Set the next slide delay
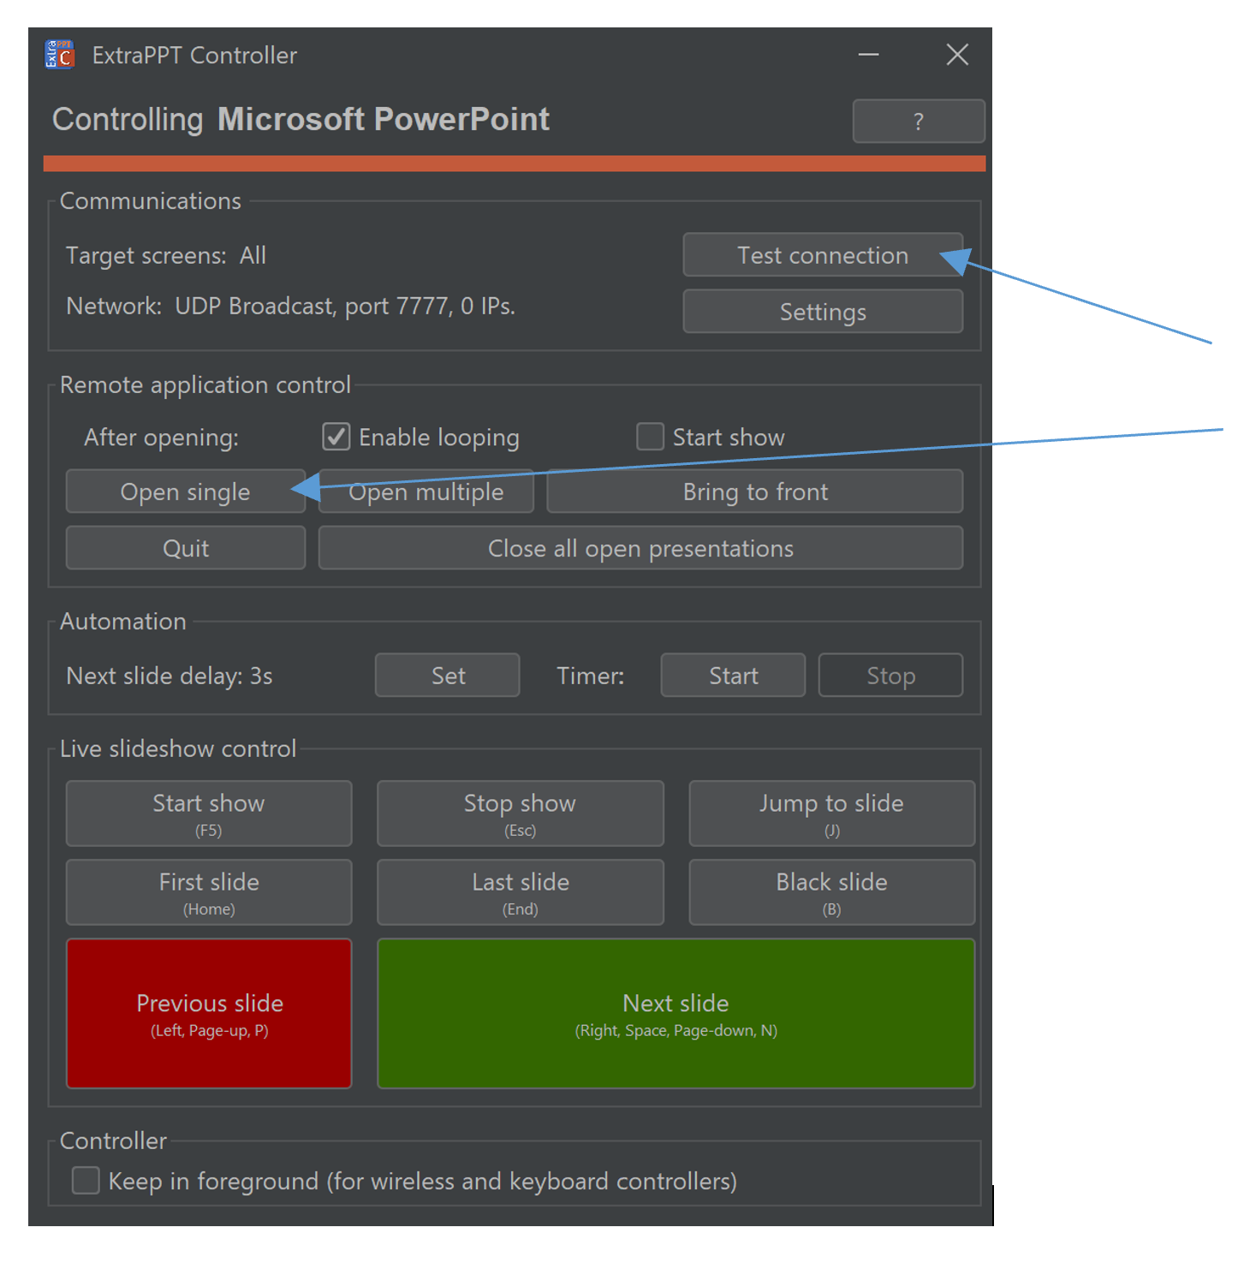 coord(448,676)
